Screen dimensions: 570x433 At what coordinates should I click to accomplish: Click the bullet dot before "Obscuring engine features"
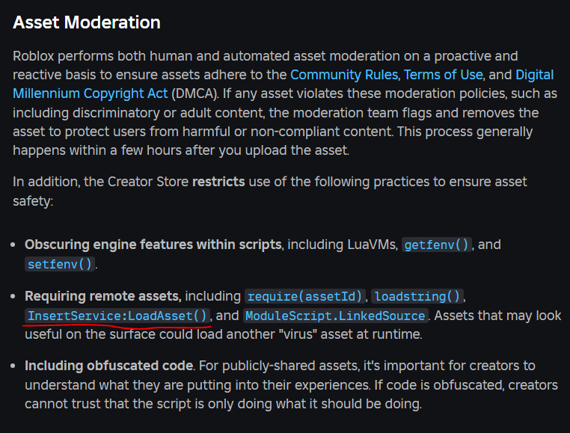point(15,245)
